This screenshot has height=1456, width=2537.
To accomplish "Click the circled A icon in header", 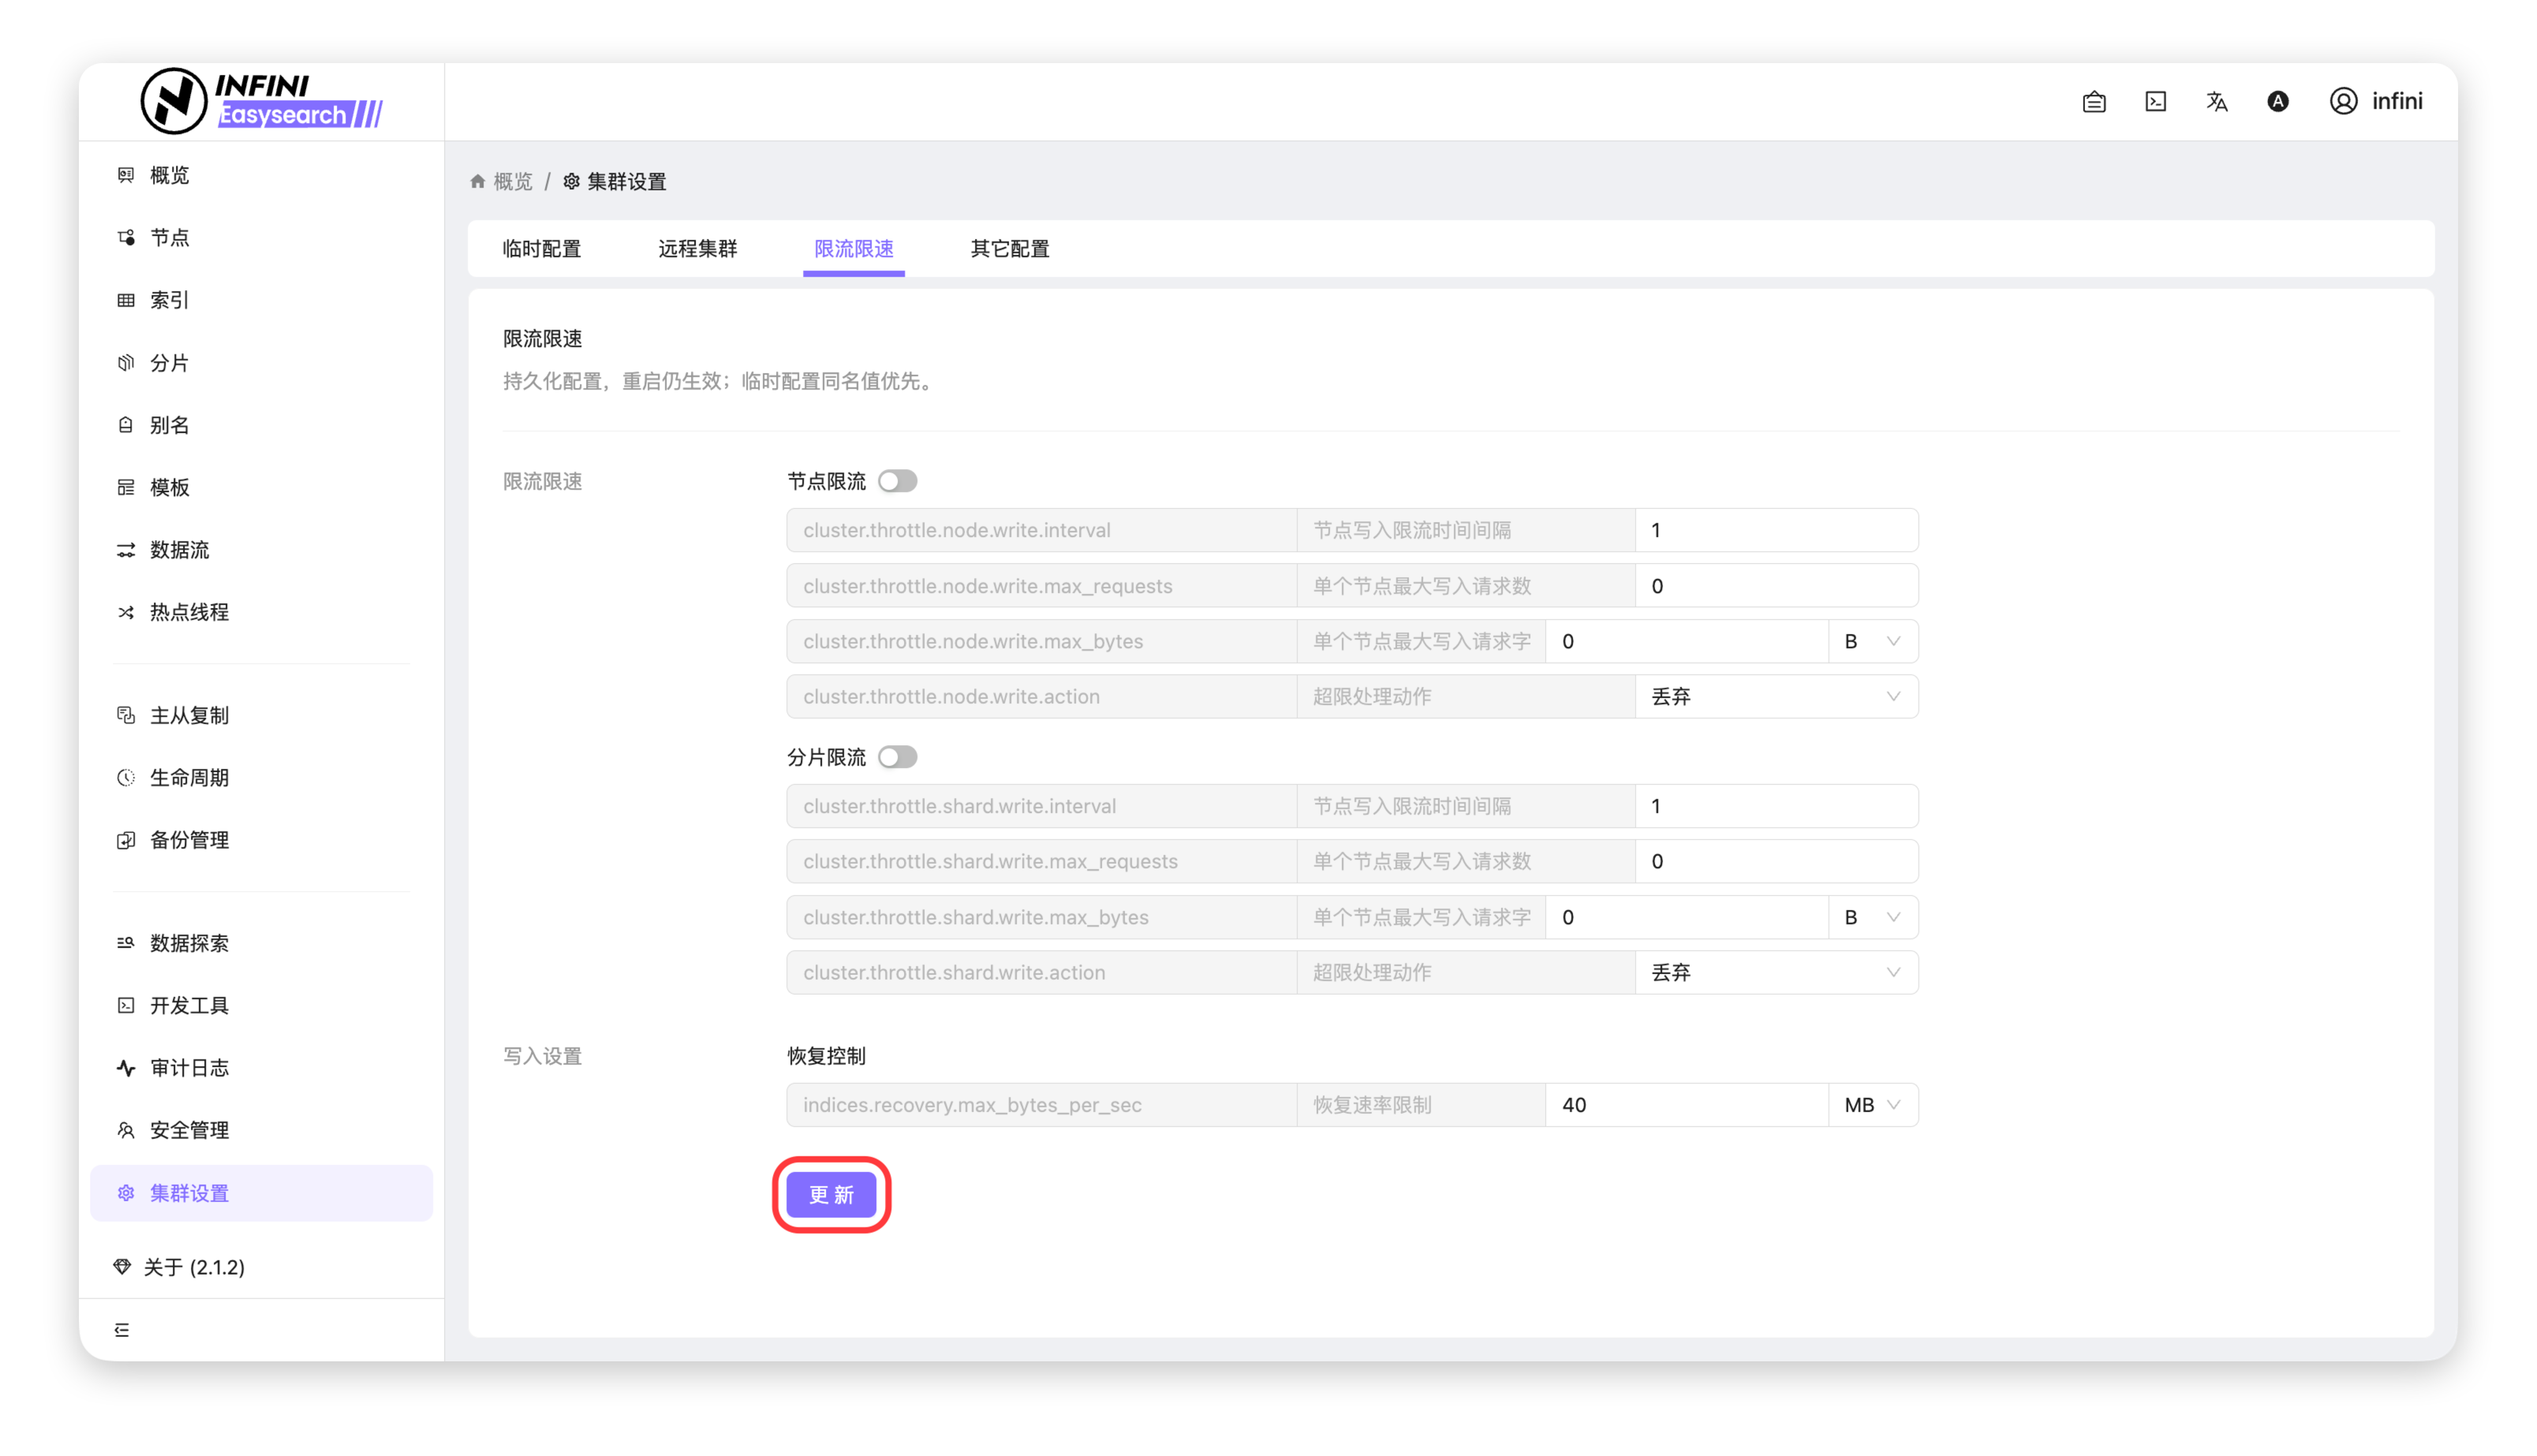I will coord(2277,101).
